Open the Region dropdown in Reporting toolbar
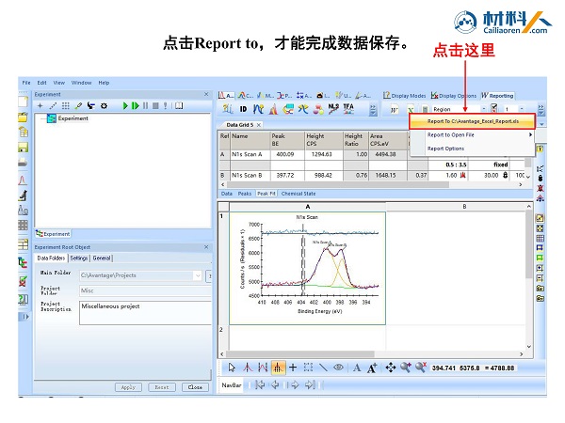565x423 pixels. (484, 109)
